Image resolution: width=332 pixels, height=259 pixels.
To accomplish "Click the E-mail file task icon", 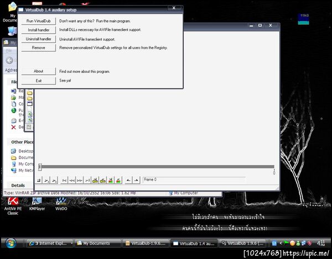I will point(13,120).
